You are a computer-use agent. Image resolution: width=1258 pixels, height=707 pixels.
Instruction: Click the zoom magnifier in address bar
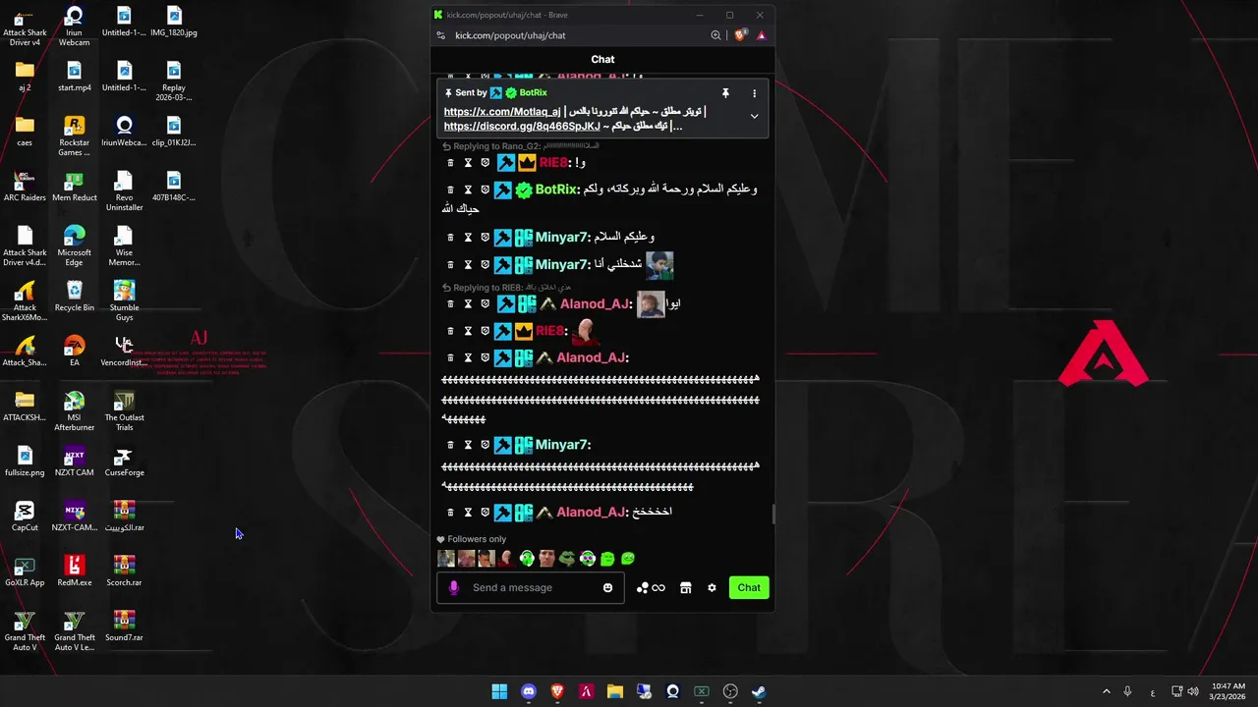click(x=715, y=35)
